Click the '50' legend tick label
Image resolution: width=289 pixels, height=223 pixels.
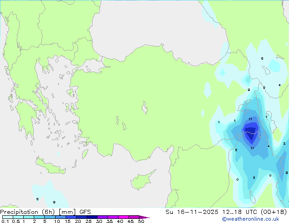click(x=141, y=221)
